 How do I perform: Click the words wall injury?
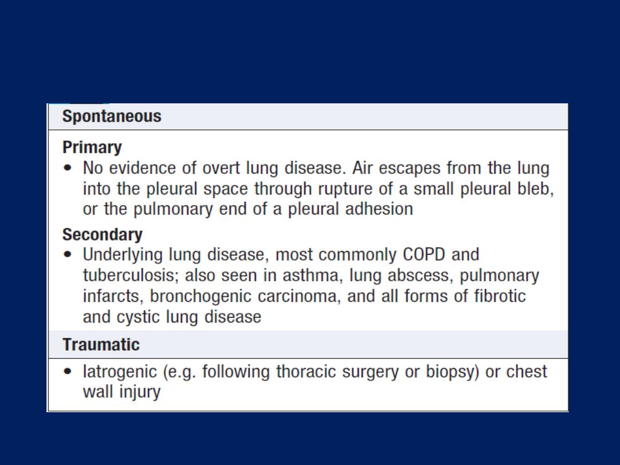[122, 392]
